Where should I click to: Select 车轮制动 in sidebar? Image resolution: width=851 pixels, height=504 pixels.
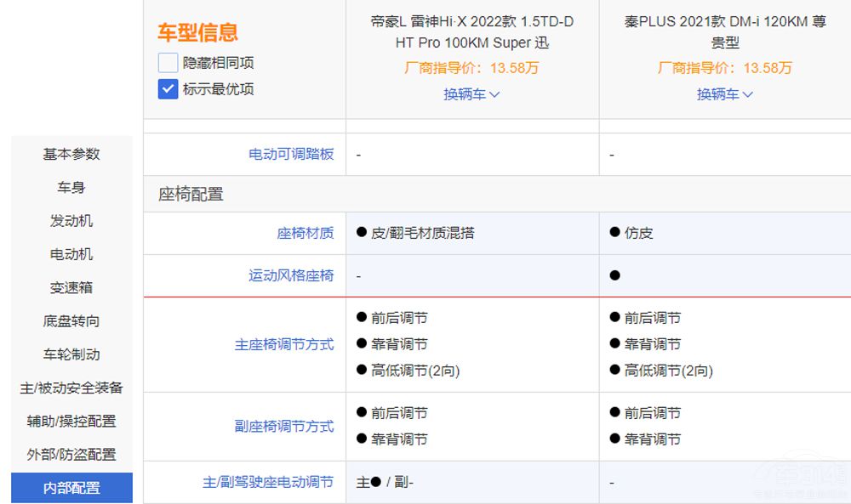point(71,354)
